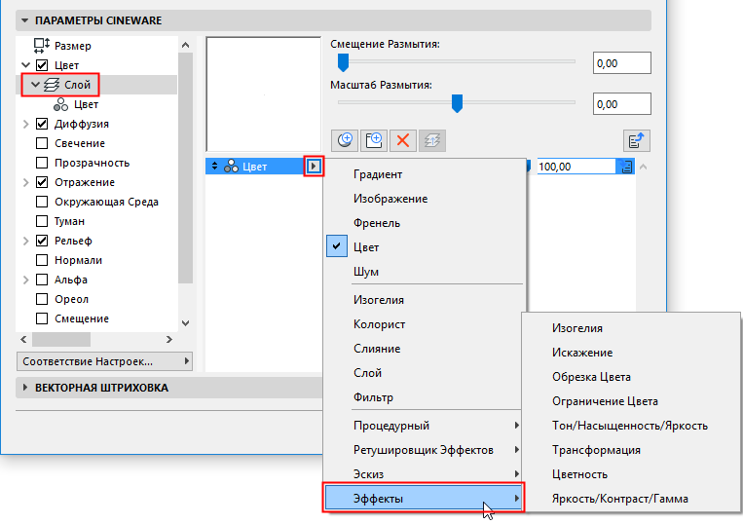The image size is (743, 524).
Task: Enable the Альфа checkbox
Action: (x=42, y=280)
